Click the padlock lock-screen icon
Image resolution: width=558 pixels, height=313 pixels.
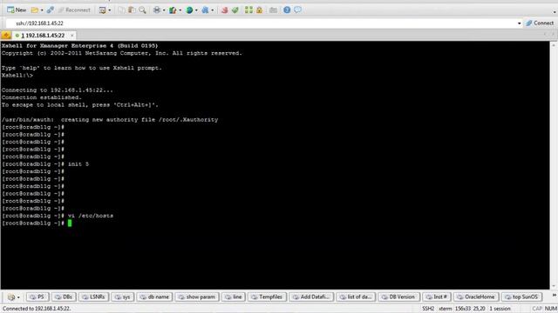click(260, 10)
